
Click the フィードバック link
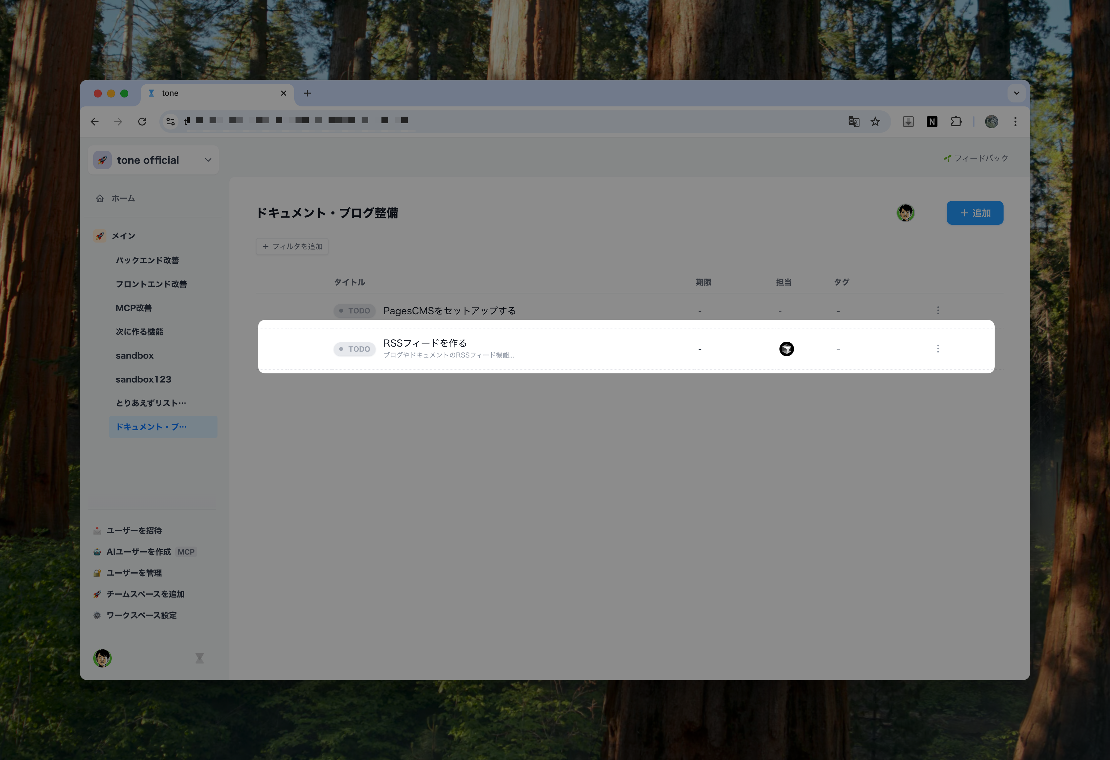coord(976,158)
